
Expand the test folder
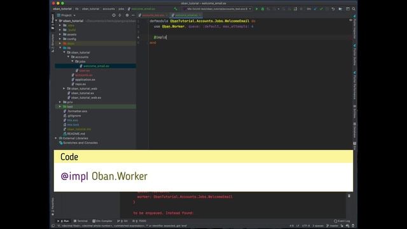(x=60, y=106)
